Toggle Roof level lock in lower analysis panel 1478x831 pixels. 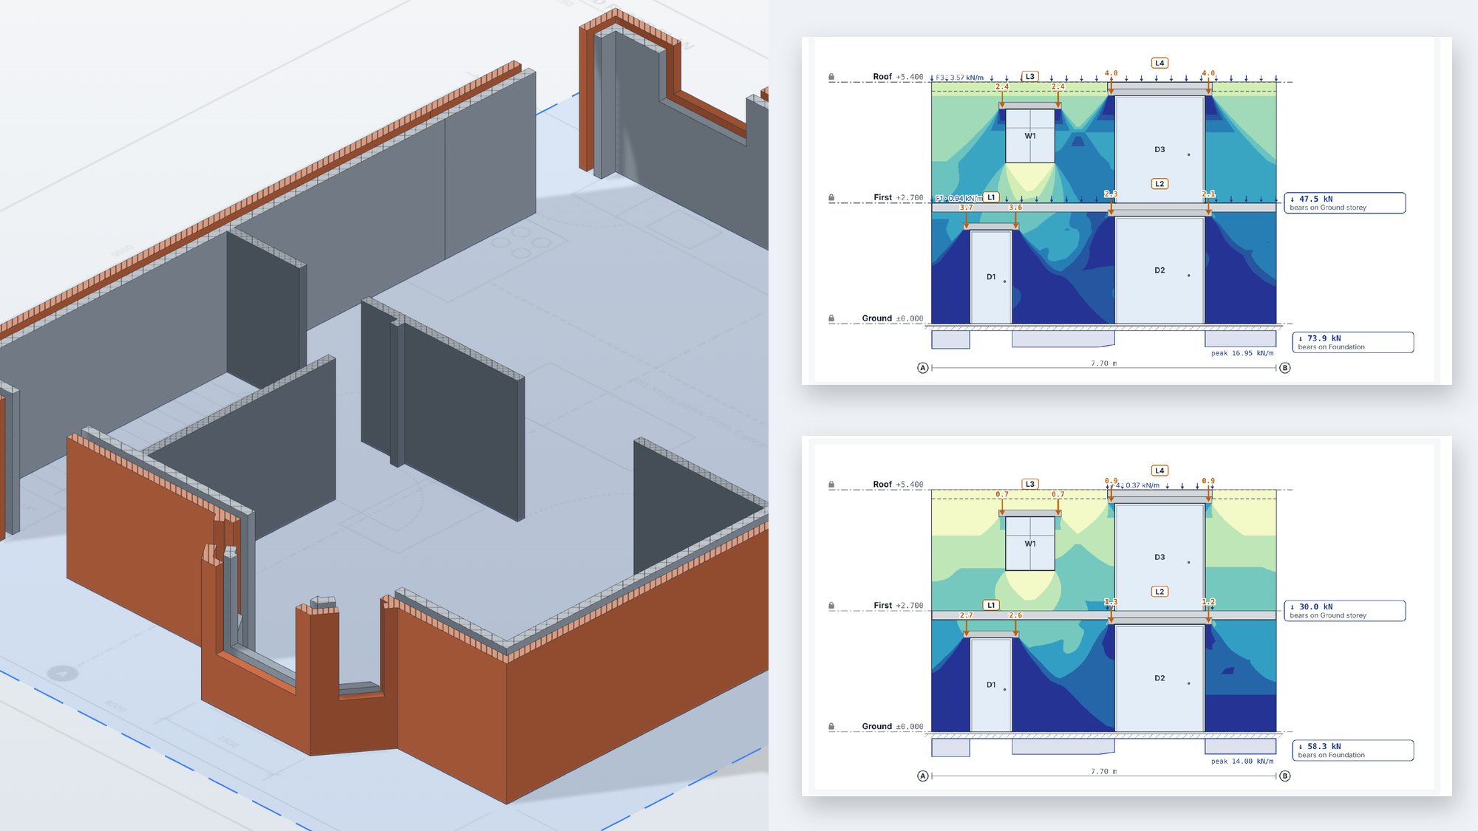[831, 485]
